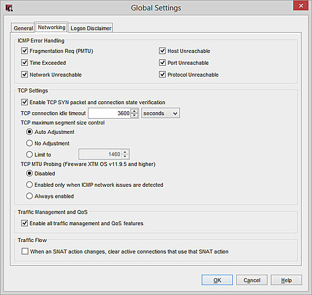
Task: Select the Networking tab
Action: (x=52, y=27)
